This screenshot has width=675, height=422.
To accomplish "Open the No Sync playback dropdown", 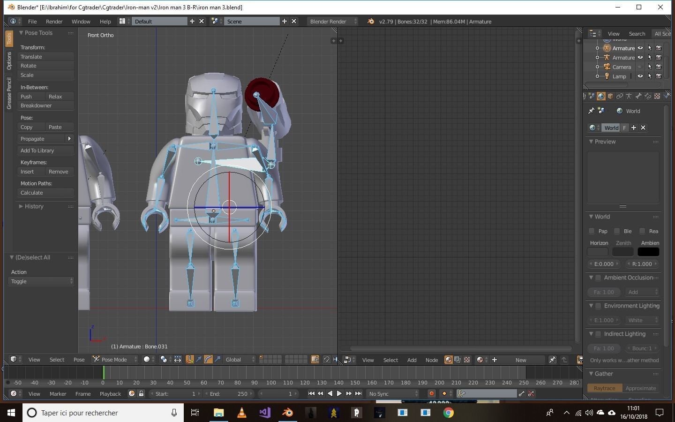I will pos(393,394).
